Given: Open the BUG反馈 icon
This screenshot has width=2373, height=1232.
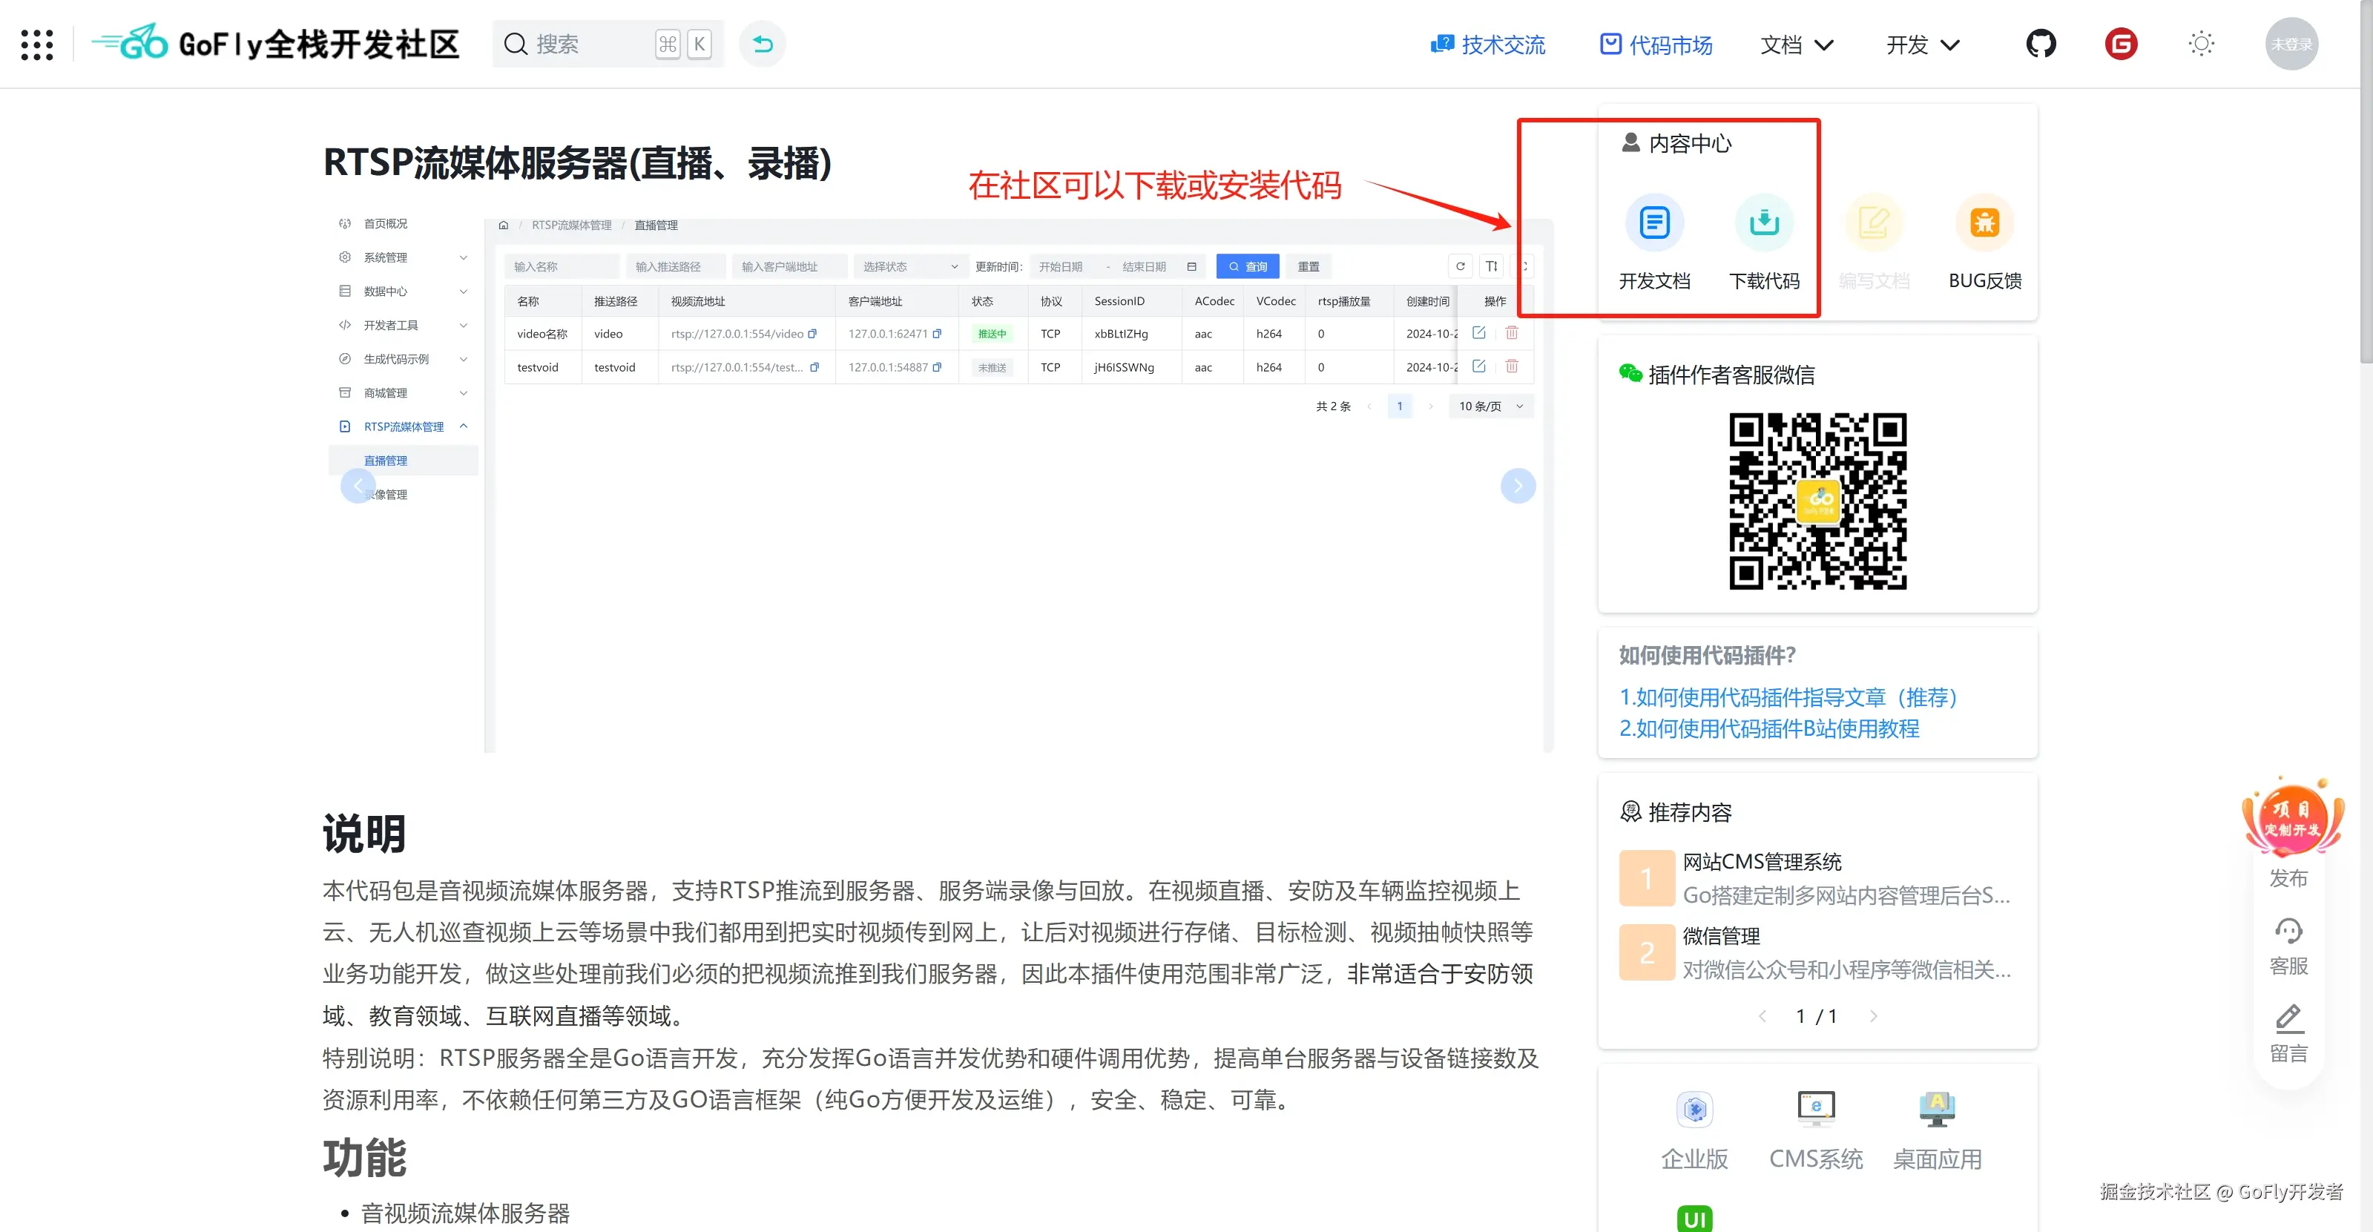Looking at the screenshot, I should point(1984,223).
